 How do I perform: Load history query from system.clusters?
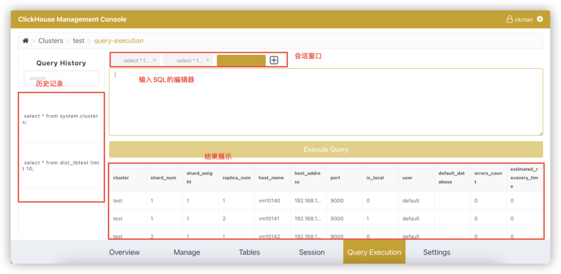click(61, 119)
